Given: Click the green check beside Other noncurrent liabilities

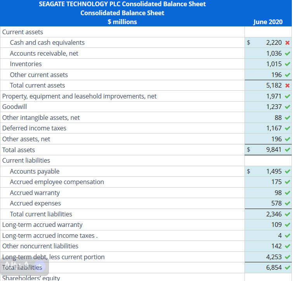Looking at the screenshot, I should tap(287, 246).
